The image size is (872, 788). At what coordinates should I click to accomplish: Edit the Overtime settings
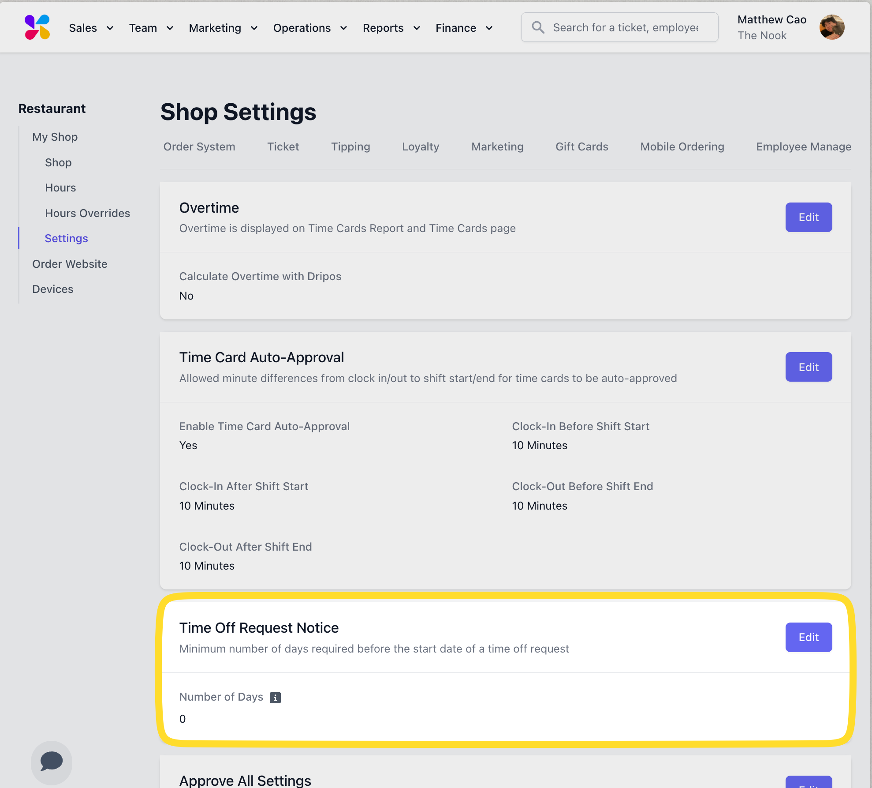[x=808, y=217]
